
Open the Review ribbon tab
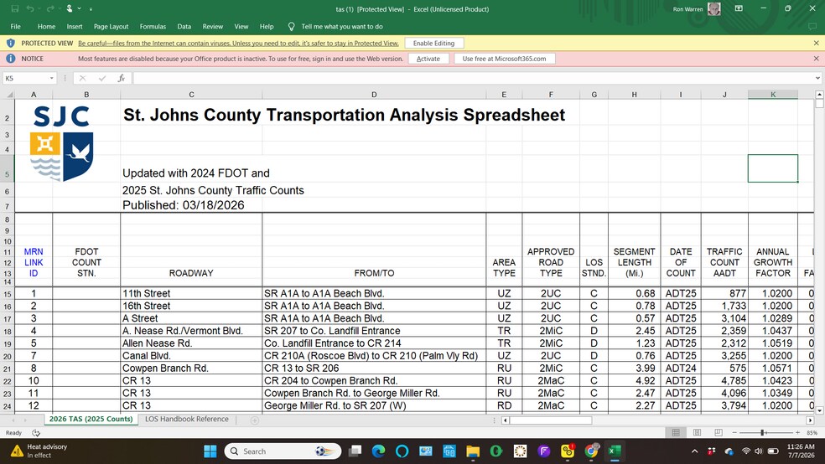pos(213,26)
